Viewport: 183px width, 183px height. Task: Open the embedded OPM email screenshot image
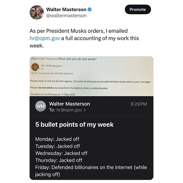point(91,76)
